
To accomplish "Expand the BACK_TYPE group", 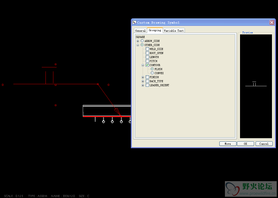I will pyautogui.click(x=143, y=81).
